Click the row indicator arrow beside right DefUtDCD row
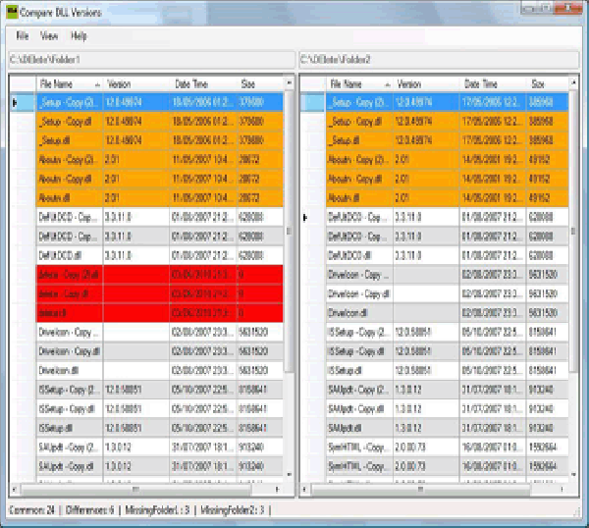The height and width of the screenshot is (528, 589). point(306,219)
